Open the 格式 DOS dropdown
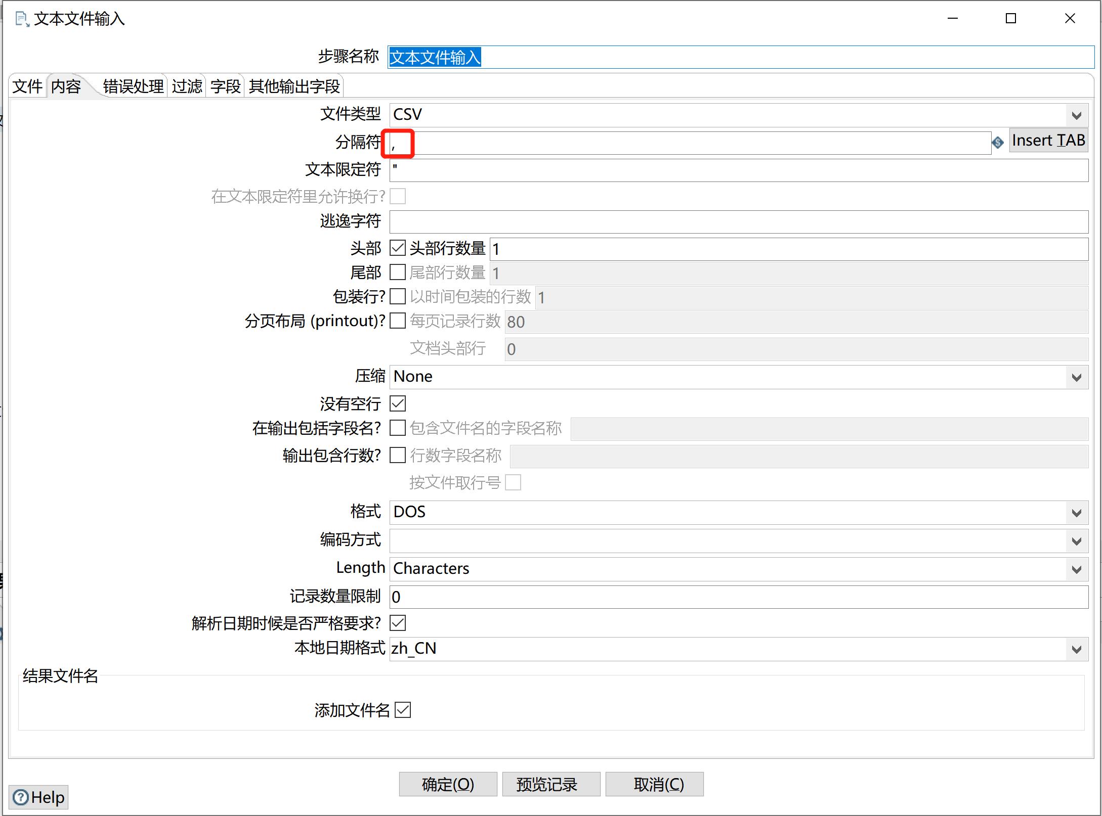This screenshot has height=816, width=1102. [1076, 513]
